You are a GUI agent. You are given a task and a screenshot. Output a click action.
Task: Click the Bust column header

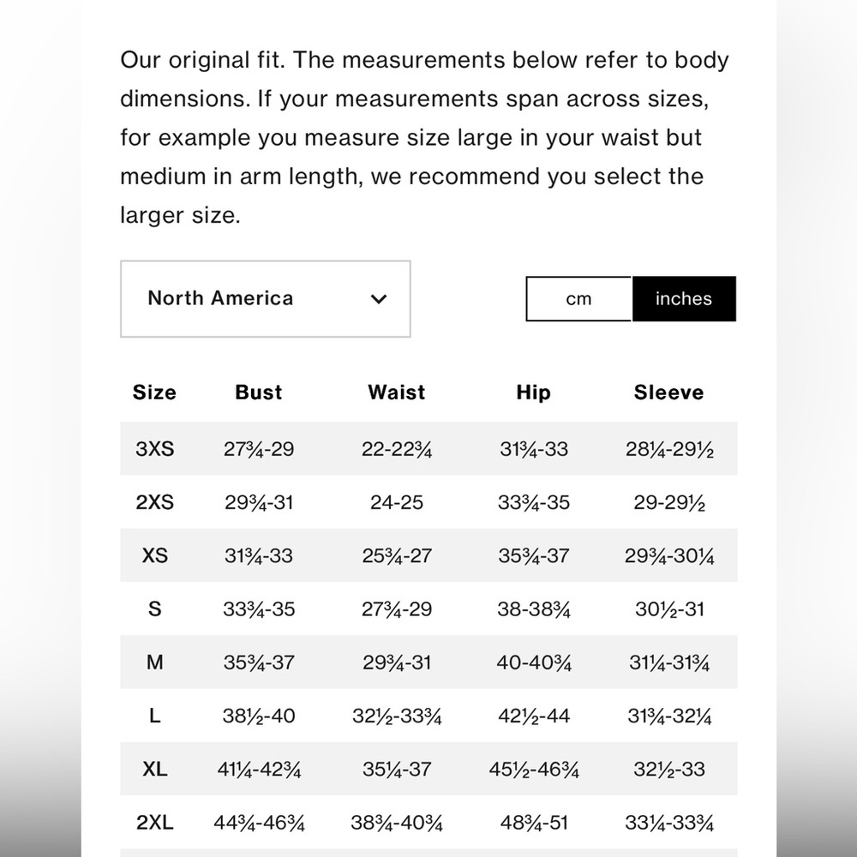coord(259,393)
